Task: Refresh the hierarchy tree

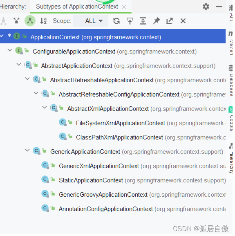Action: tap(116, 21)
